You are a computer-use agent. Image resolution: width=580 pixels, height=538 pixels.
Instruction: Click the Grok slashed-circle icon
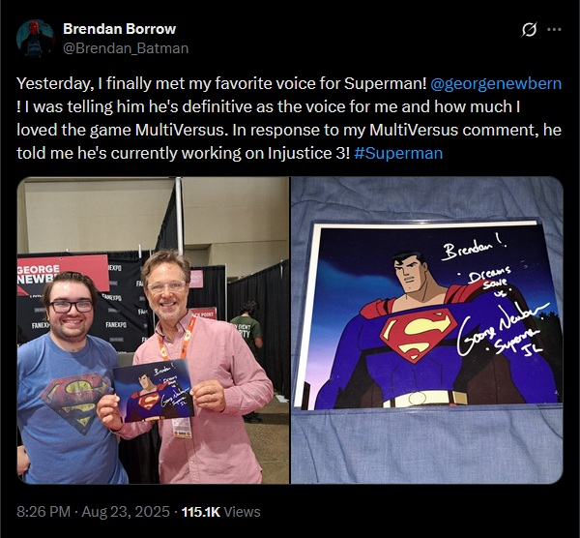[529, 30]
